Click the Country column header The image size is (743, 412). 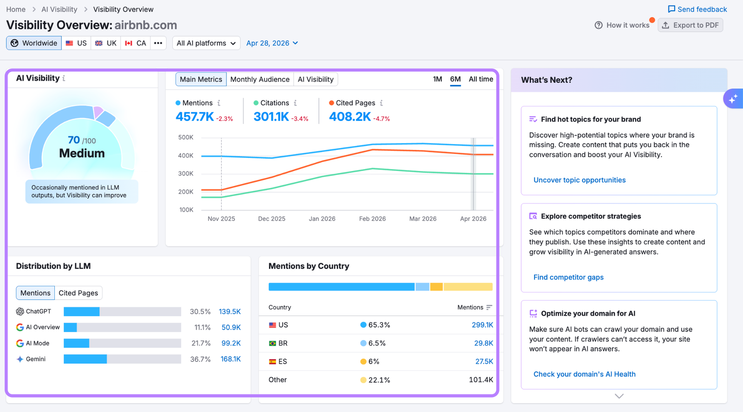(280, 307)
